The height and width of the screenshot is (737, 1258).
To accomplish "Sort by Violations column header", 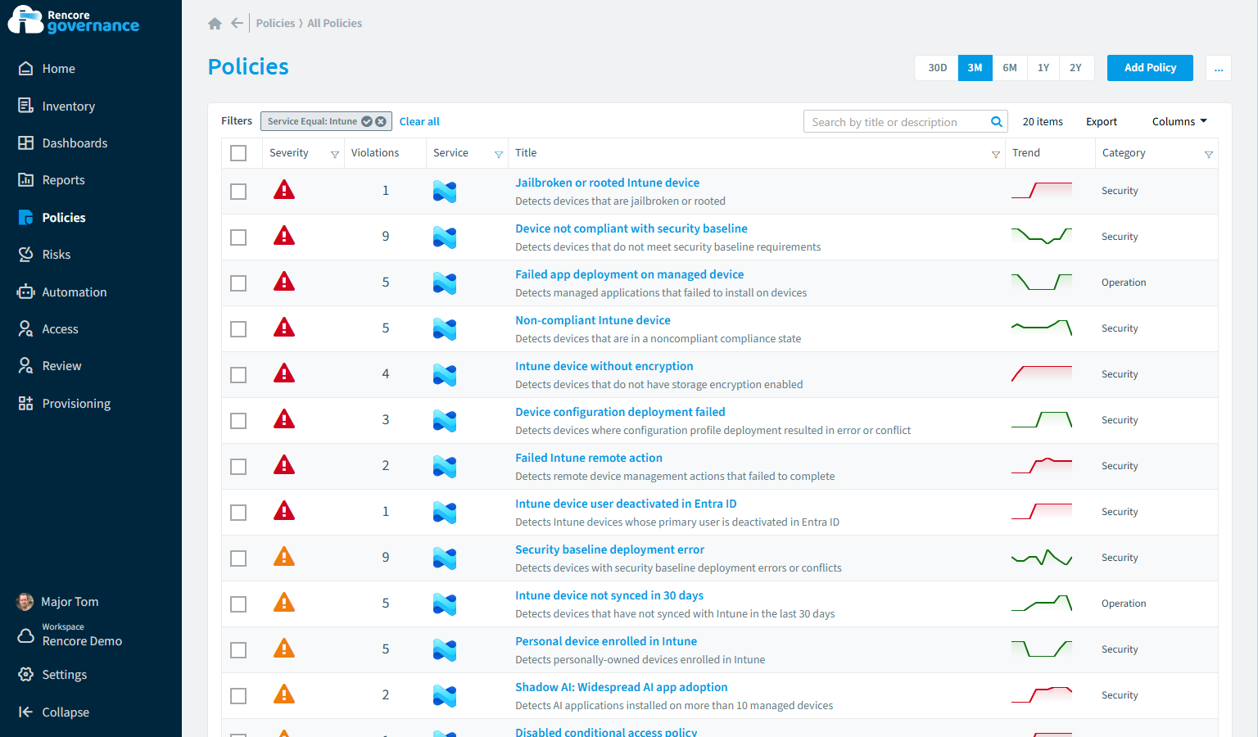I will pyautogui.click(x=375, y=153).
